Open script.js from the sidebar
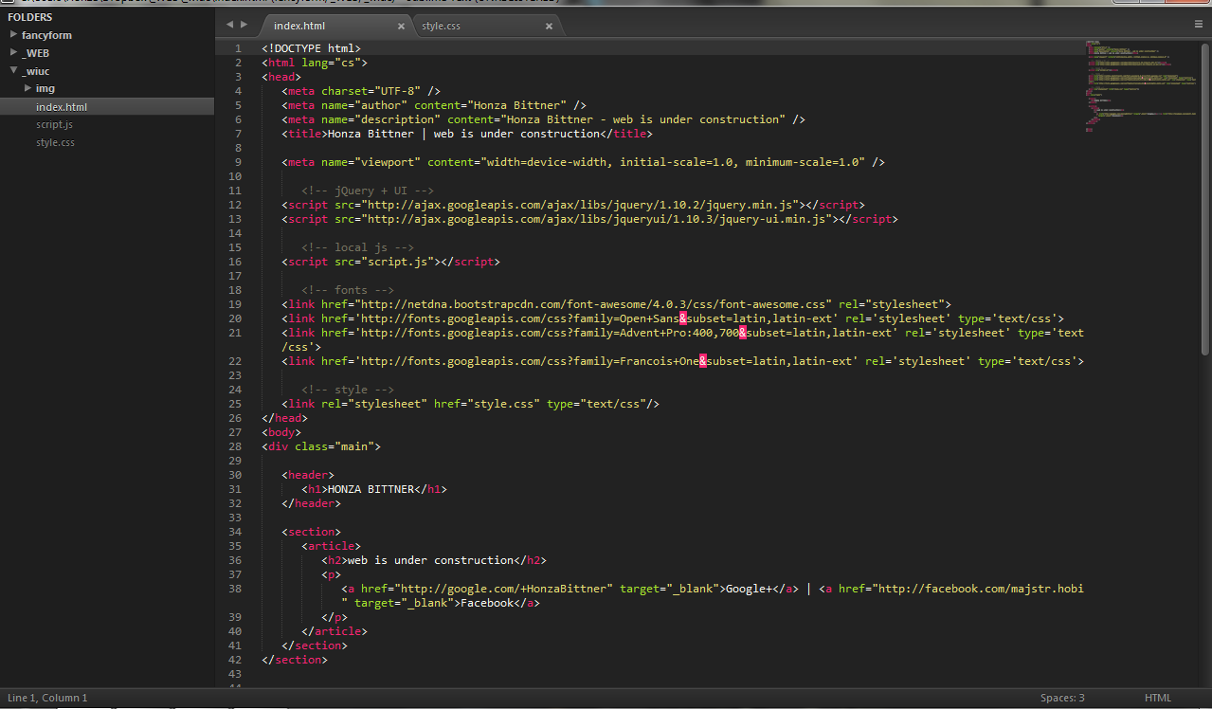Image resolution: width=1212 pixels, height=709 pixels. tap(54, 124)
